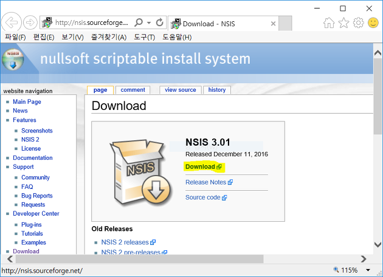Open Favorites star icon
The image size is (383, 277).
click(x=343, y=23)
